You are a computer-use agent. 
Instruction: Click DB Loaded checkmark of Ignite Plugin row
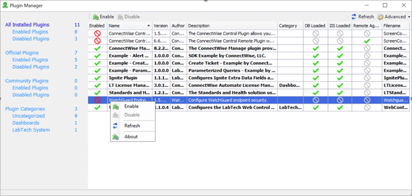tap(316, 78)
